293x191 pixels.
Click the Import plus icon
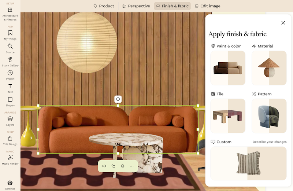coord(10,73)
